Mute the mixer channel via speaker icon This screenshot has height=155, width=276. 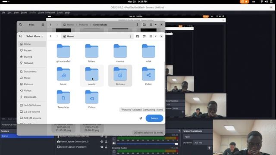[x=114, y=143]
